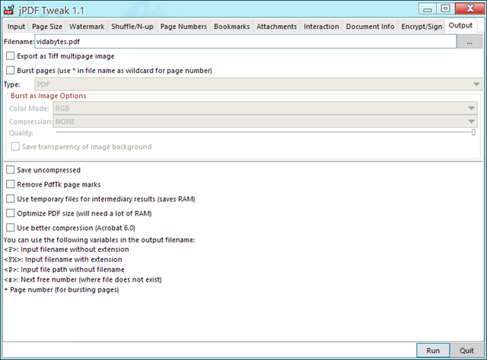The height and width of the screenshot is (360, 487).
Task: Select the Output tab
Action: [460, 25]
